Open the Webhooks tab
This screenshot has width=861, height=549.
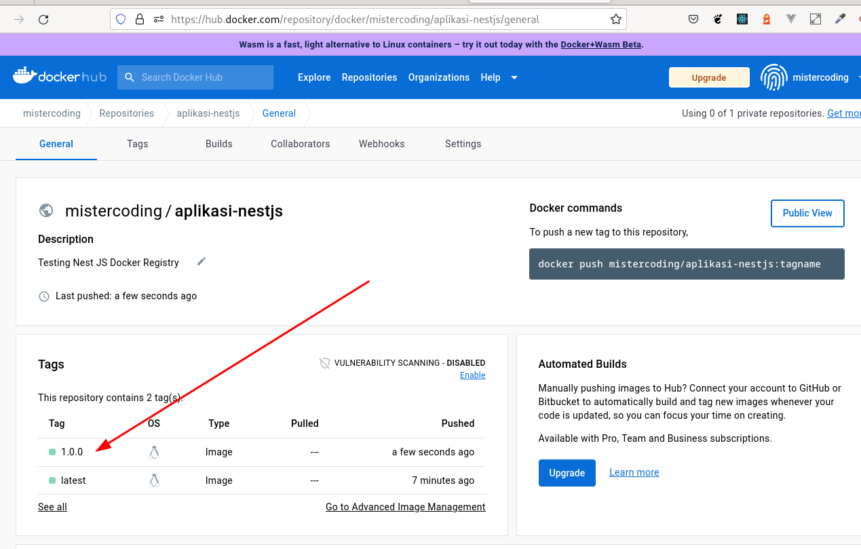(x=382, y=144)
